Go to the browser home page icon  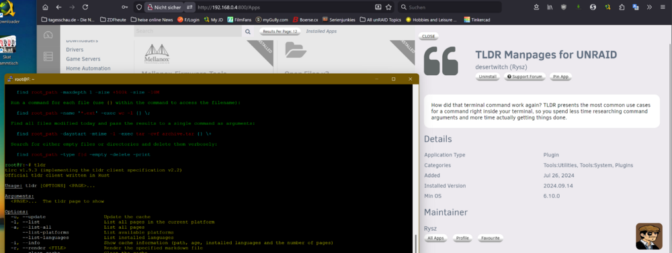[x=46, y=7]
